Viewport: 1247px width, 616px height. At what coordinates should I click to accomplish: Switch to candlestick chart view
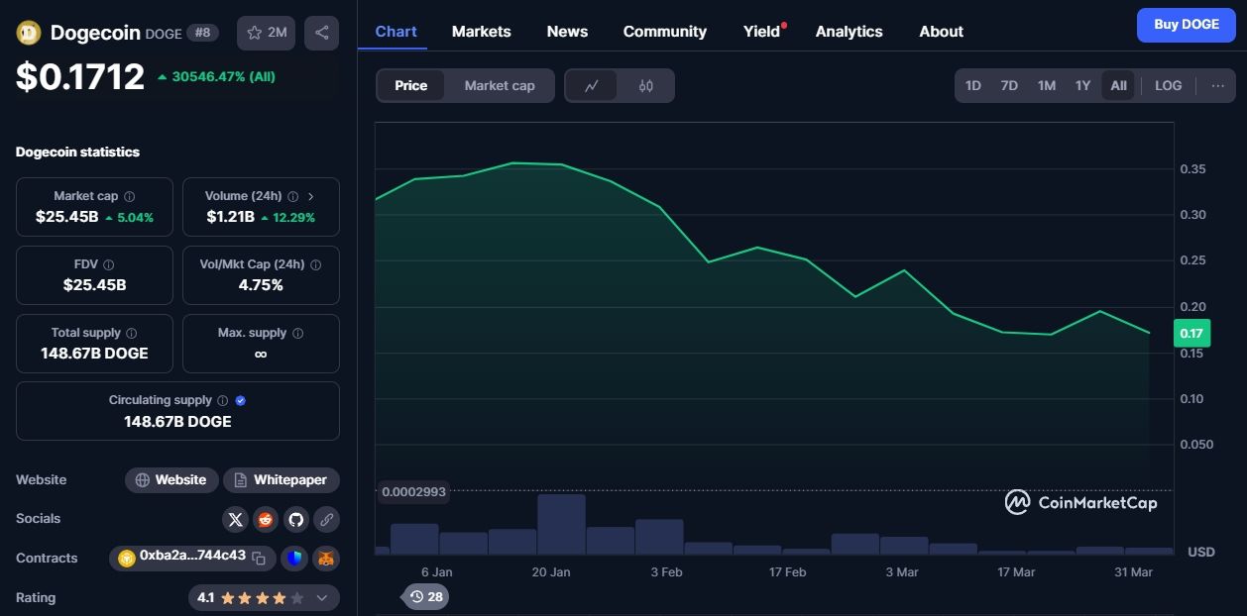coord(645,86)
